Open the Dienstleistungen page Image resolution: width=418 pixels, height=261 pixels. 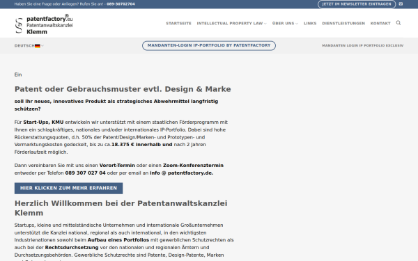pyautogui.click(x=343, y=24)
